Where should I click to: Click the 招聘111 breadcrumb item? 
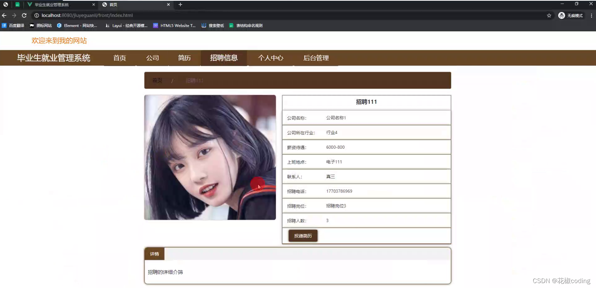pos(195,81)
